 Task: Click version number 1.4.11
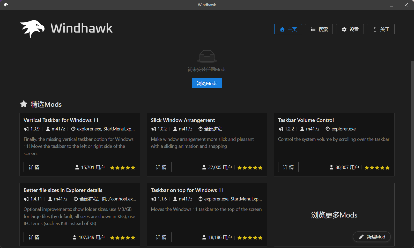click(36, 199)
